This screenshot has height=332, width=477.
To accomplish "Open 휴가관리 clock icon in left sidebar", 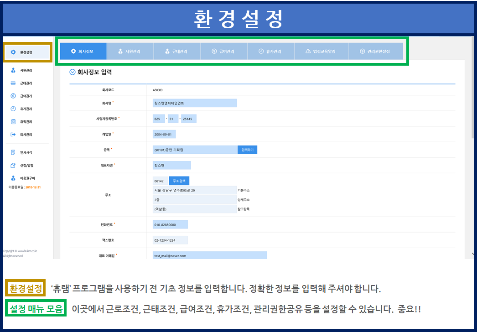I will click(13, 109).
